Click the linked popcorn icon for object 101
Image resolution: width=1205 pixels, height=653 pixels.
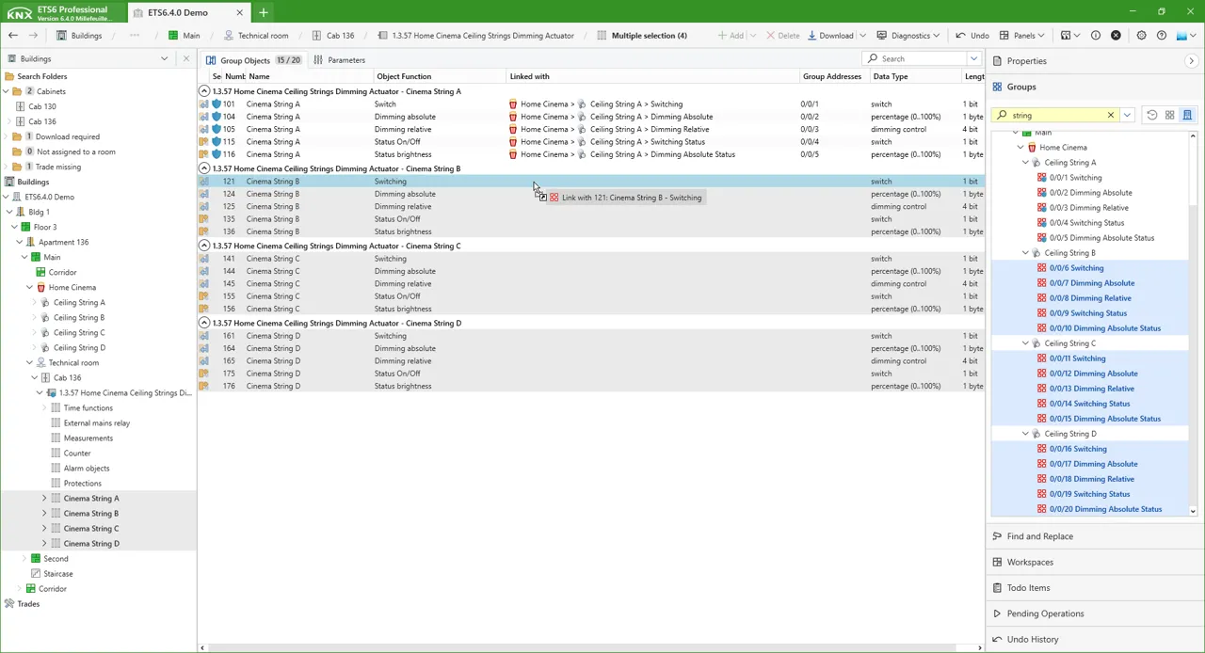[x=513, y=104]
